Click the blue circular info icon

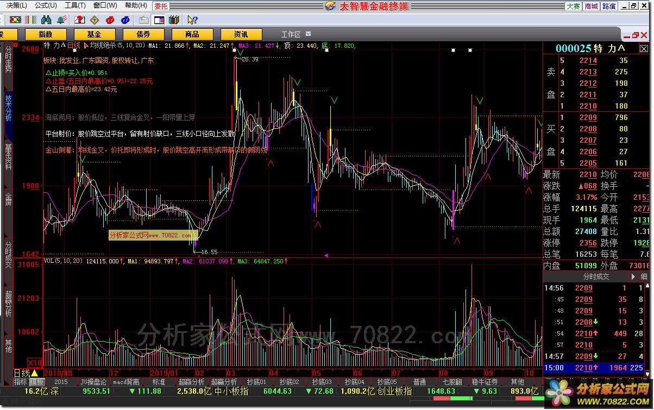coord(125,20)
